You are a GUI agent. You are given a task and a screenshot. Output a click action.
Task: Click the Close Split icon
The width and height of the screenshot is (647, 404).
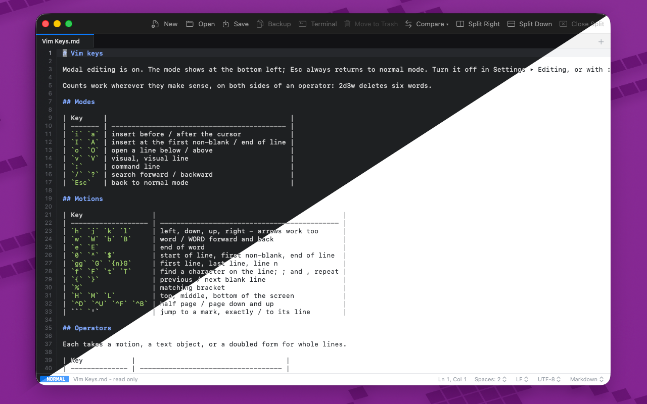563,24
